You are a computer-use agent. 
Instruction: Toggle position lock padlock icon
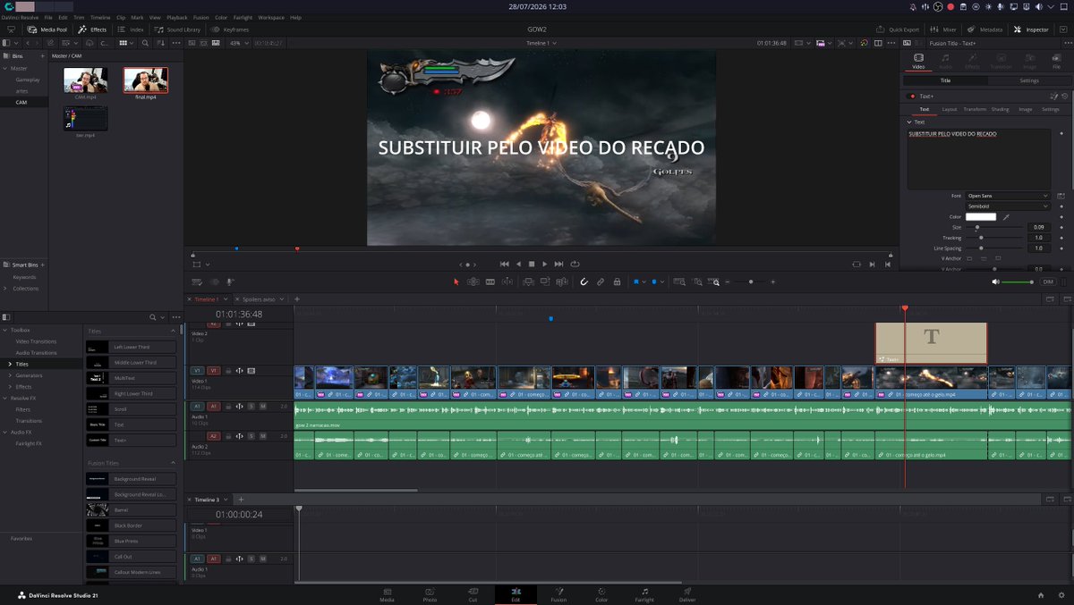pos(617,281)
